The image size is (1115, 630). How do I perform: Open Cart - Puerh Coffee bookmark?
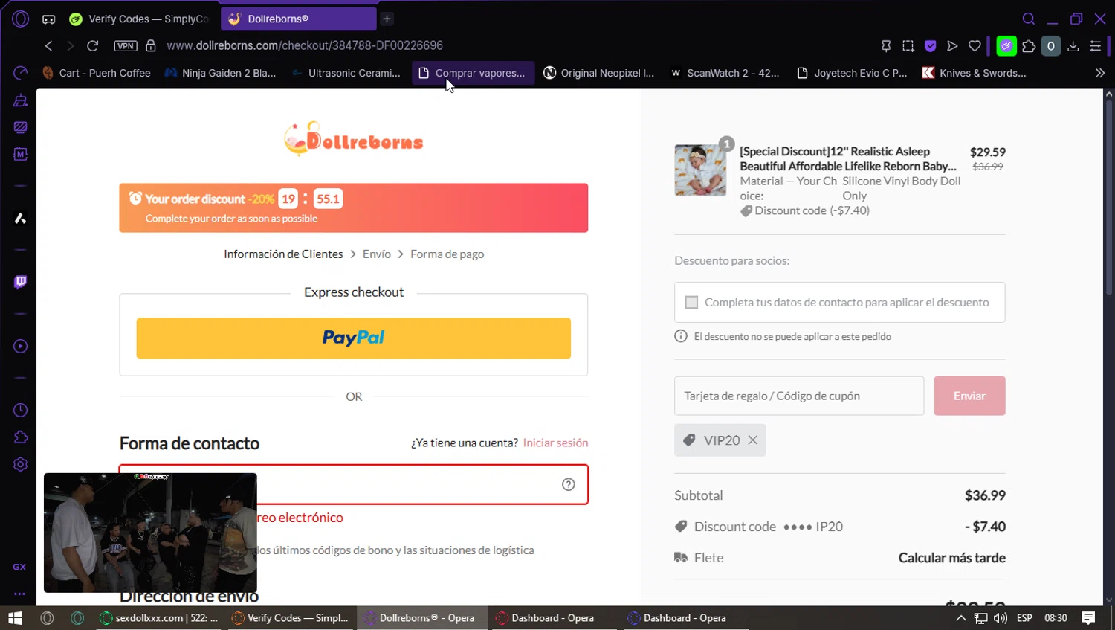97,73
